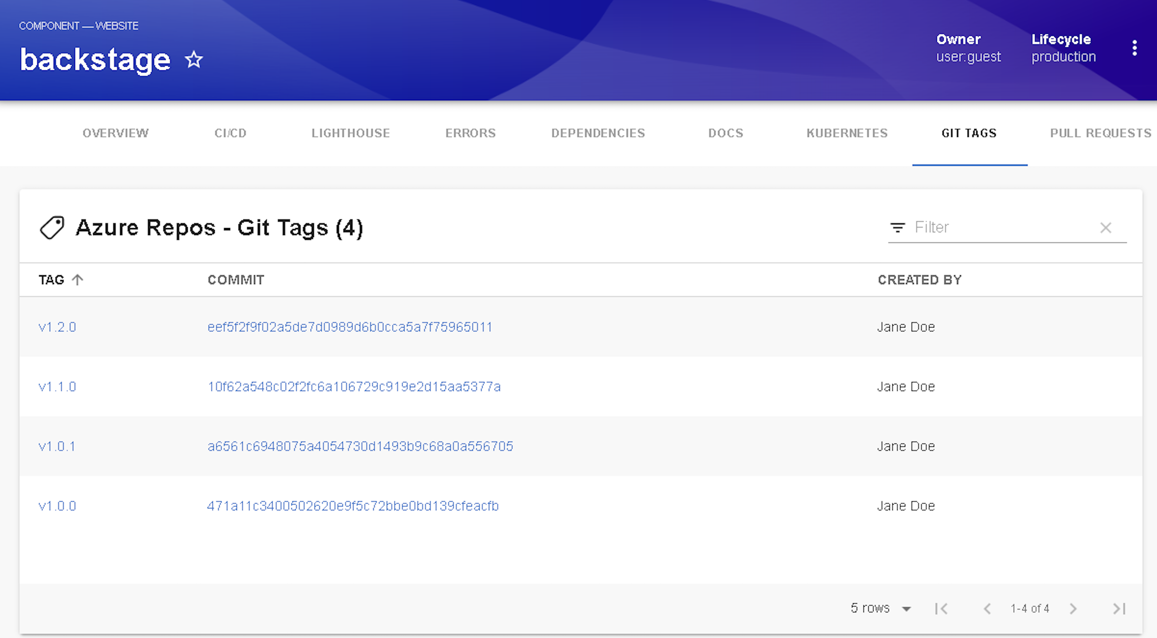Open the v1.0.1 tag link
Image resolution: width=1157 pixels, height=638 pixels.
coord(57,447)
